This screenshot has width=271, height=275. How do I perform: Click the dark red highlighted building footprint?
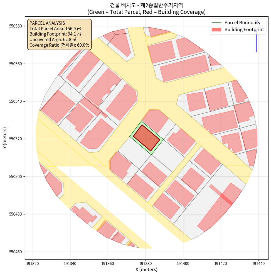tap(147, 138)
